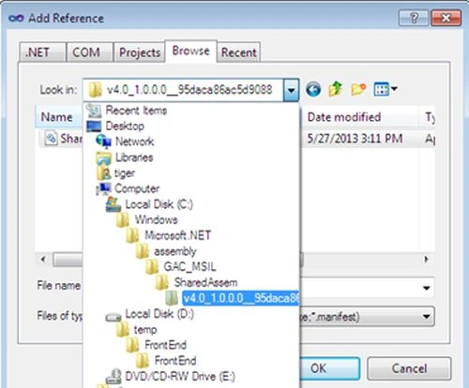The image size is (469, 388).
Task: Select Recent Items in the dropdown list
Action: [x=136, y=111]
